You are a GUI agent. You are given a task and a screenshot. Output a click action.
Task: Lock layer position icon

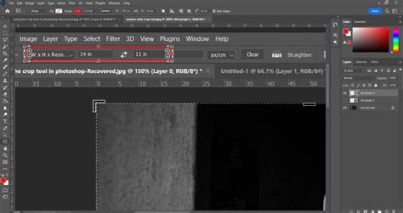[364, 85]
